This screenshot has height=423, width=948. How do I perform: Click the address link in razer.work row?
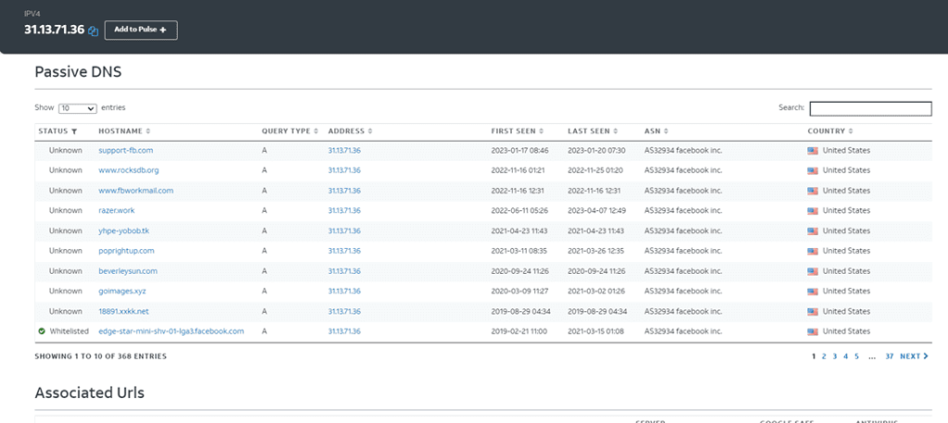pyautogui.click(x=344, y=210)
